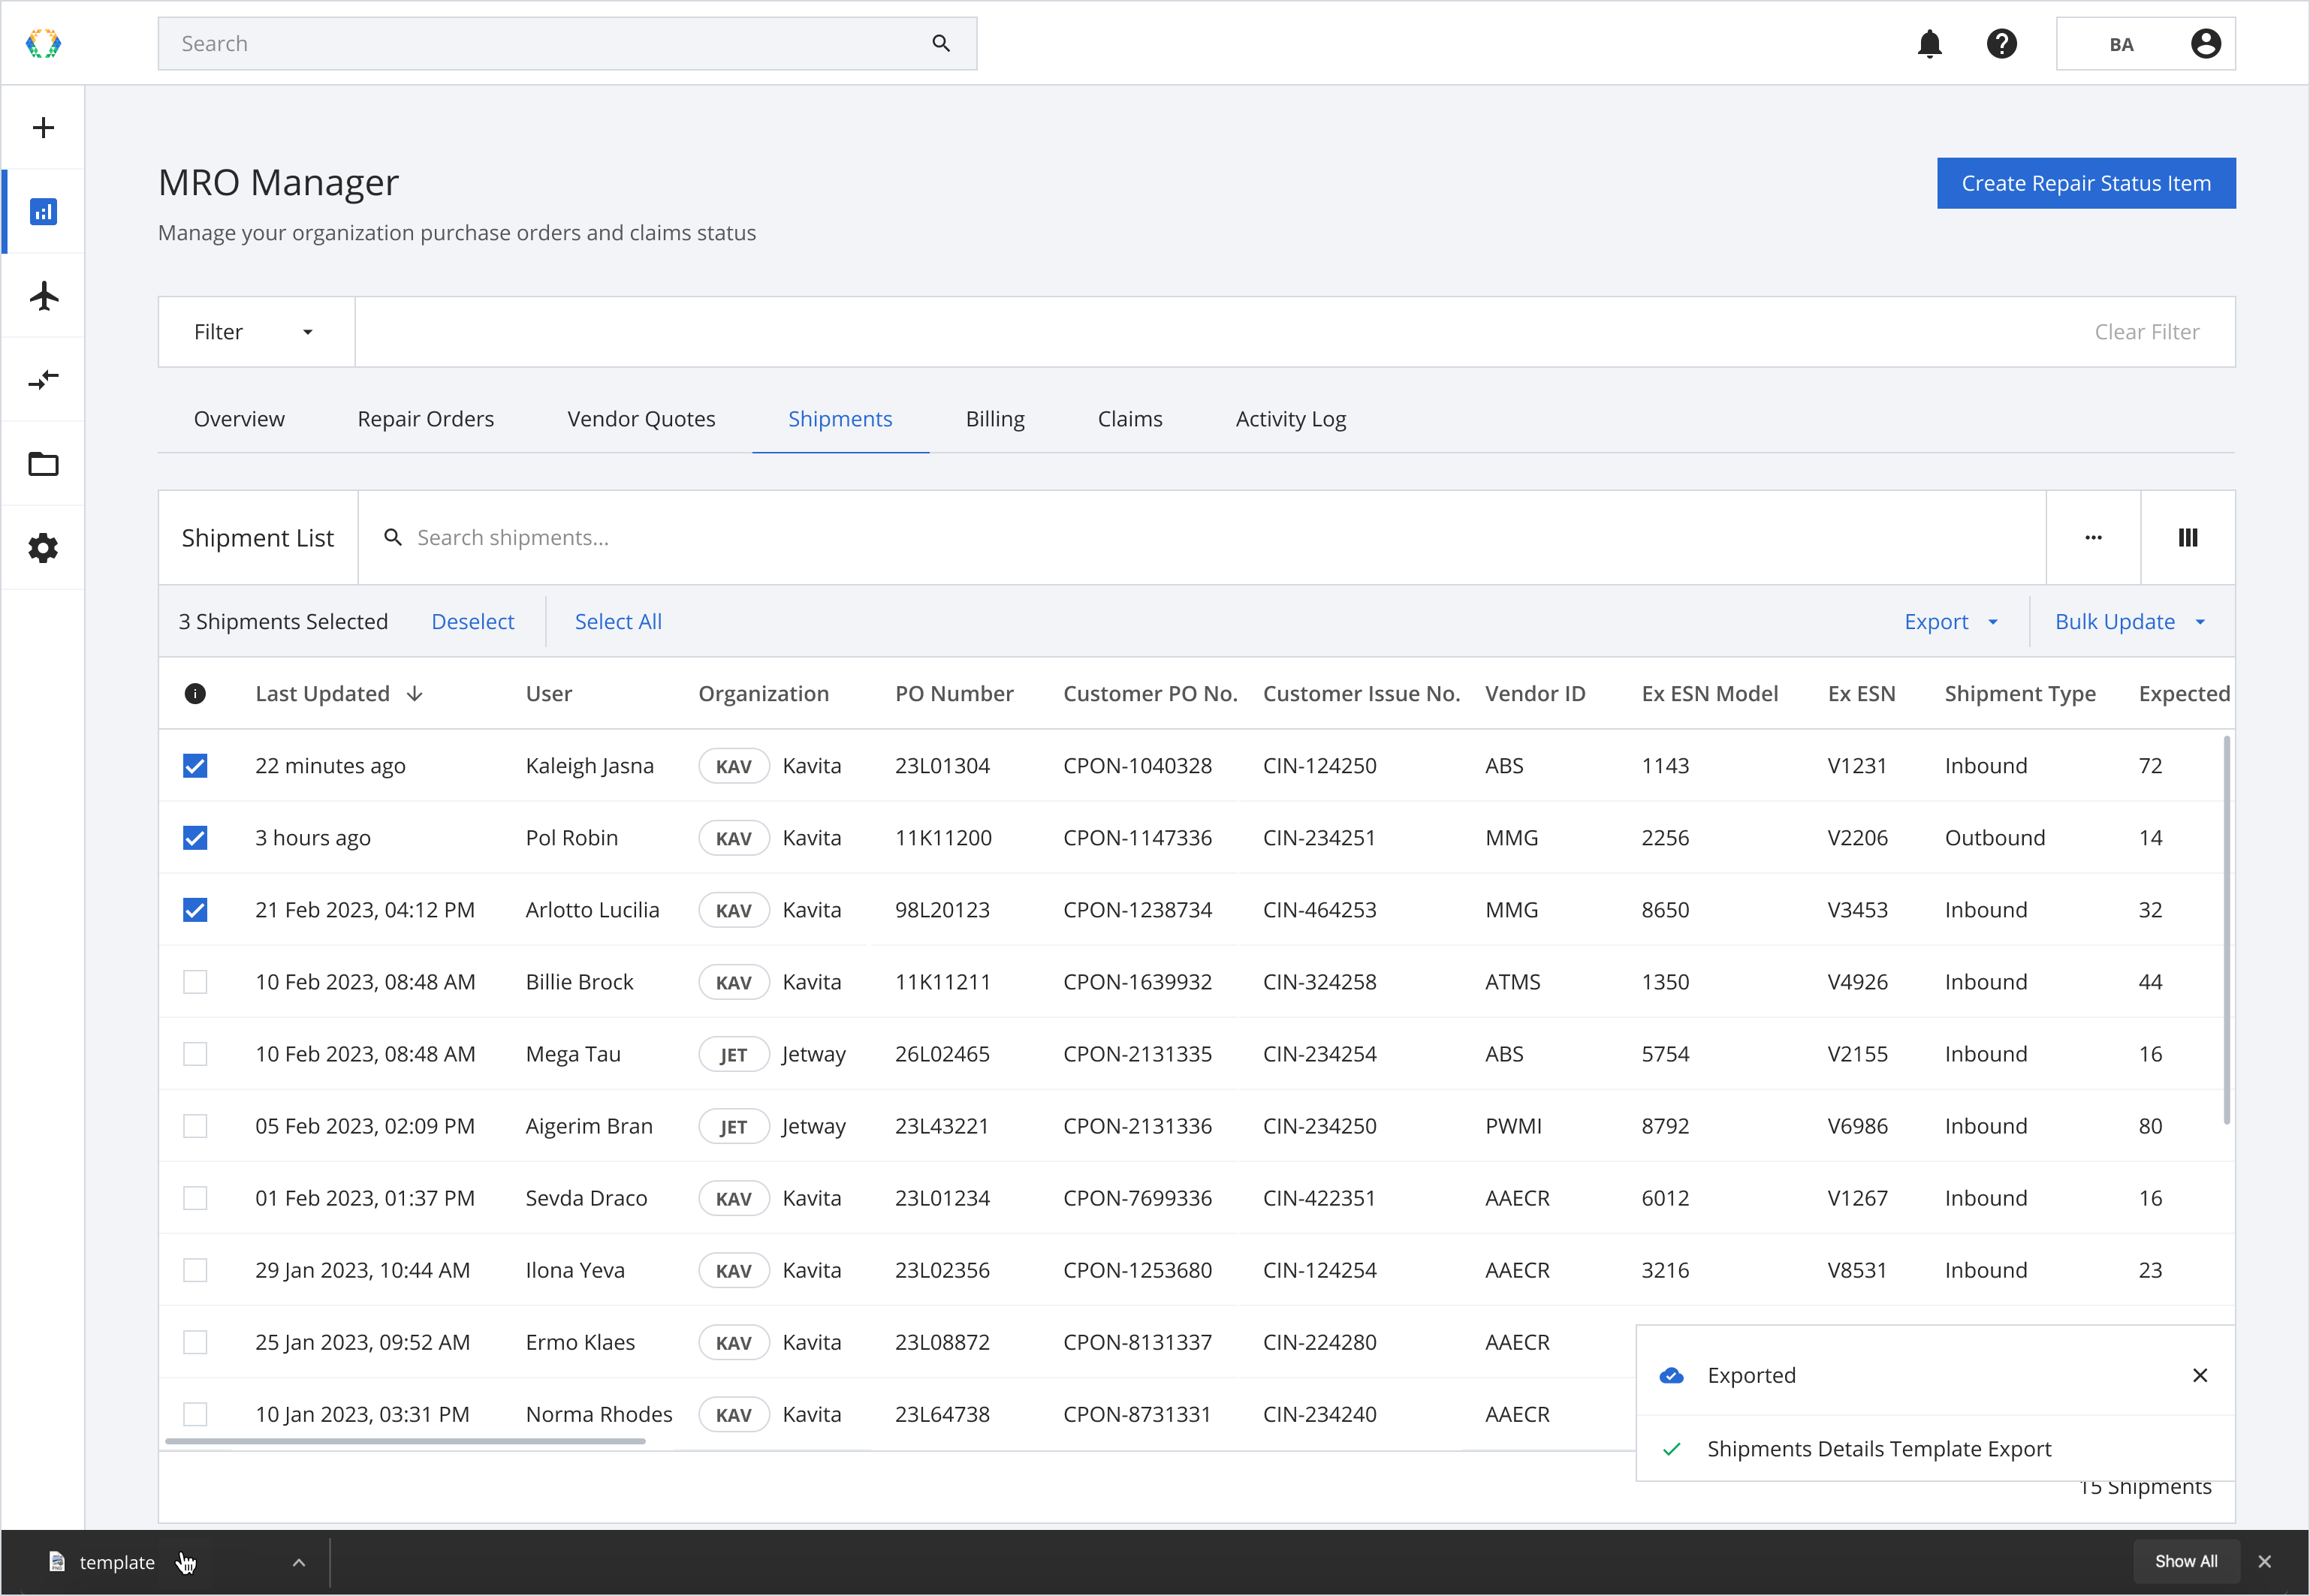Close the downloads bar

[2264, 1562]
